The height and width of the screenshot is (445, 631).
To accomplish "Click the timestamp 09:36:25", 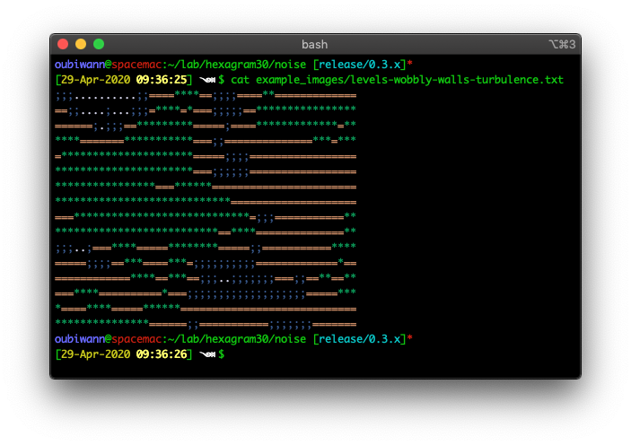I will (x=162, y=80).
